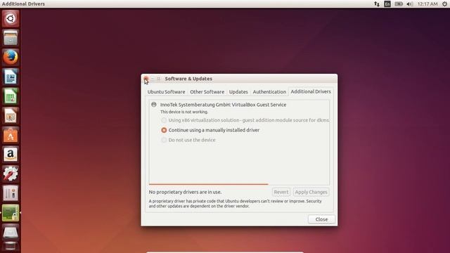
Task: Click the 'Additional Drivers' top panel title
Action: pos(23,4)
